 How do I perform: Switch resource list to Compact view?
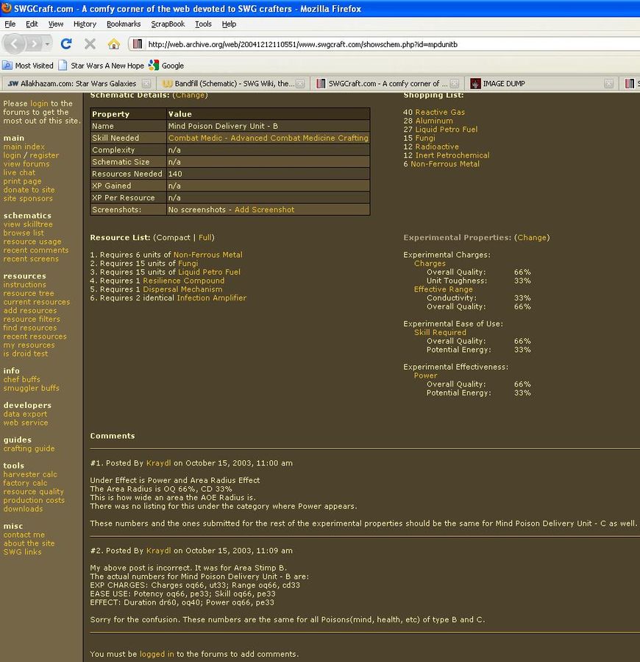click(172, 238)
